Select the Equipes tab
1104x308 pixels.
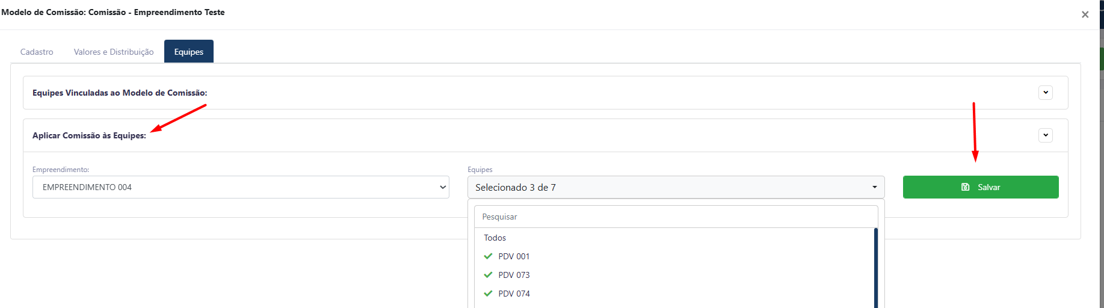(x=189, y=52)
